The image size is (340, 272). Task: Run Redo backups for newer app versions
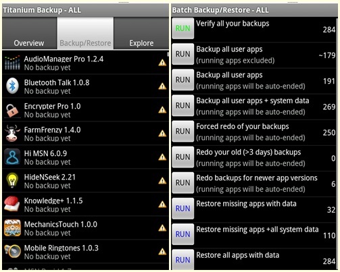[183, 183]
